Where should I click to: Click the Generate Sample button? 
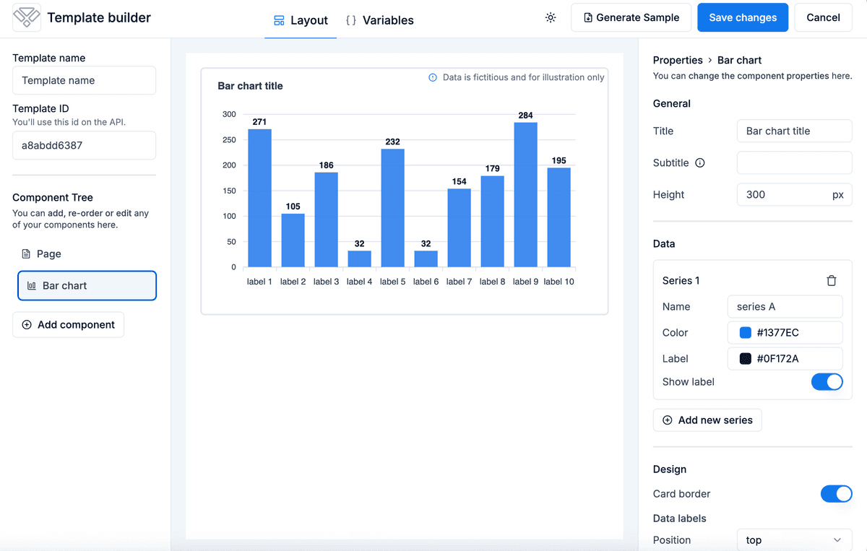click(631, 17)
